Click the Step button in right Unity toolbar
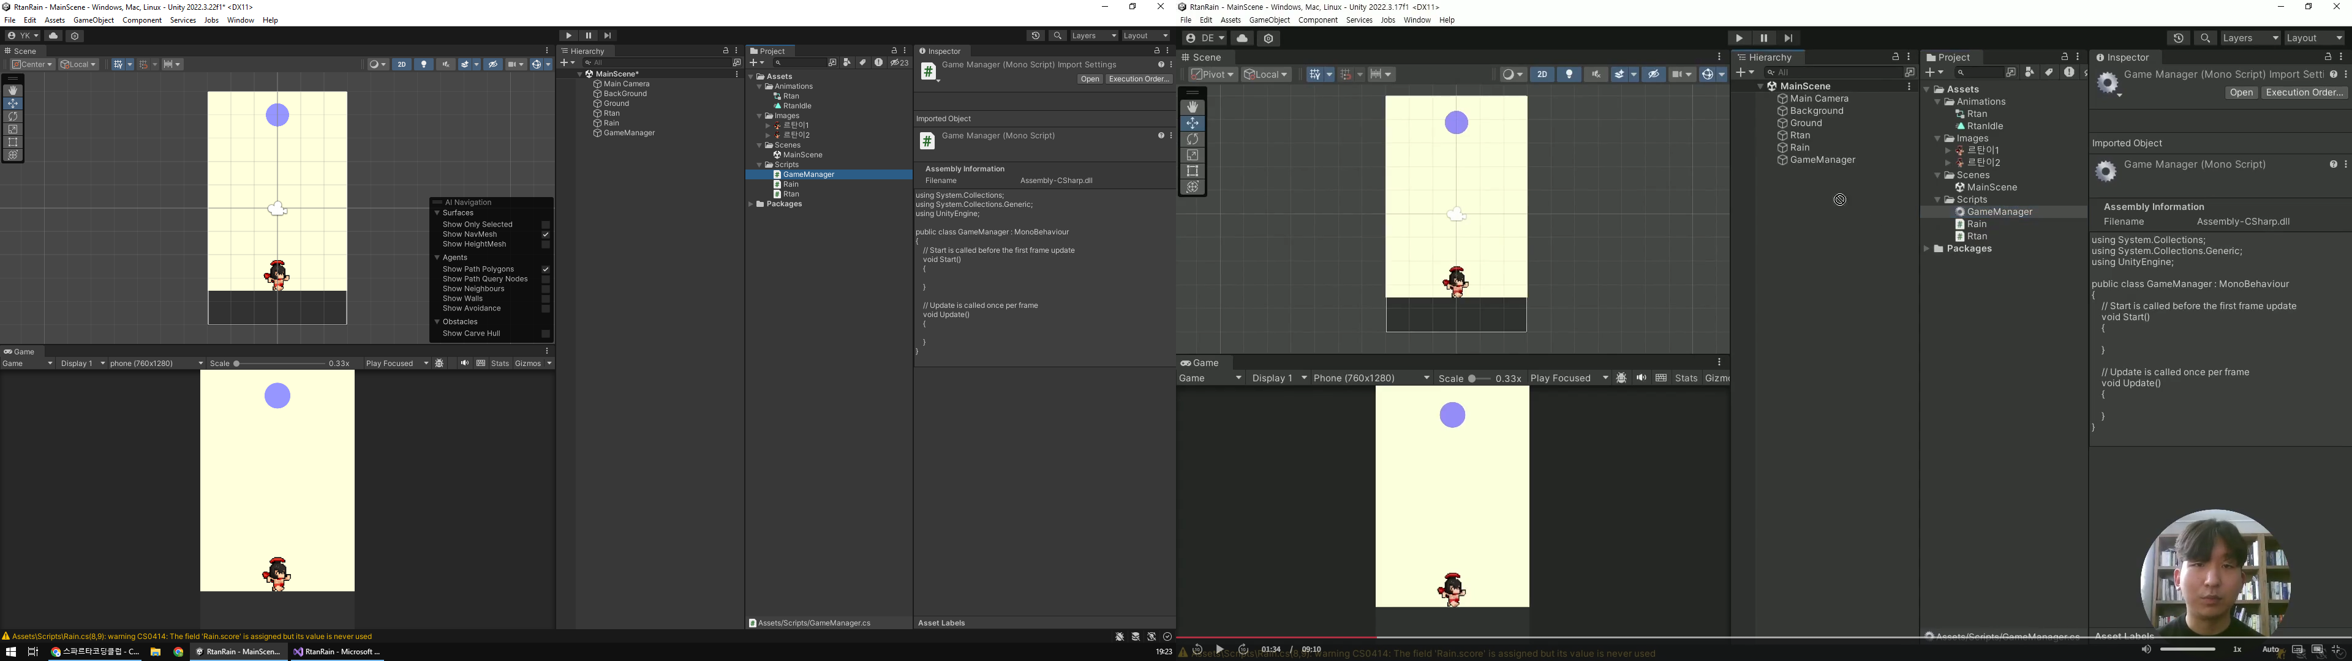This screenshot has height=661, width=2352. [x=1789, y=39]
